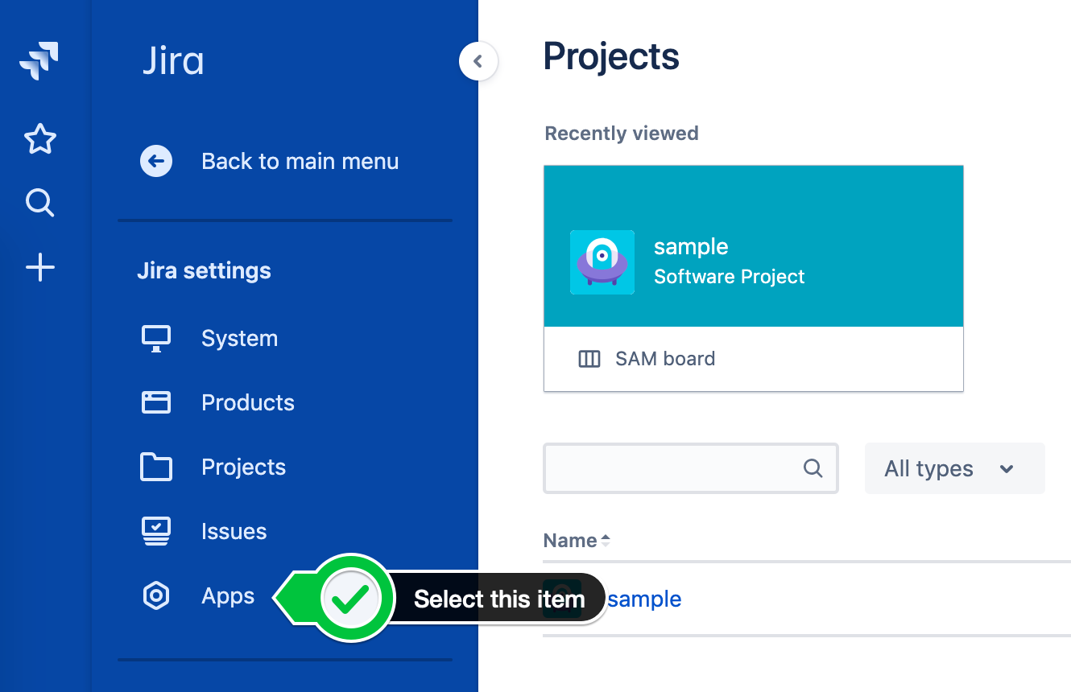Image resolution: width=1071 pixels, height=692 pixels.
Task: Click the sample project avatar in card
Action: tap(602, 262)
